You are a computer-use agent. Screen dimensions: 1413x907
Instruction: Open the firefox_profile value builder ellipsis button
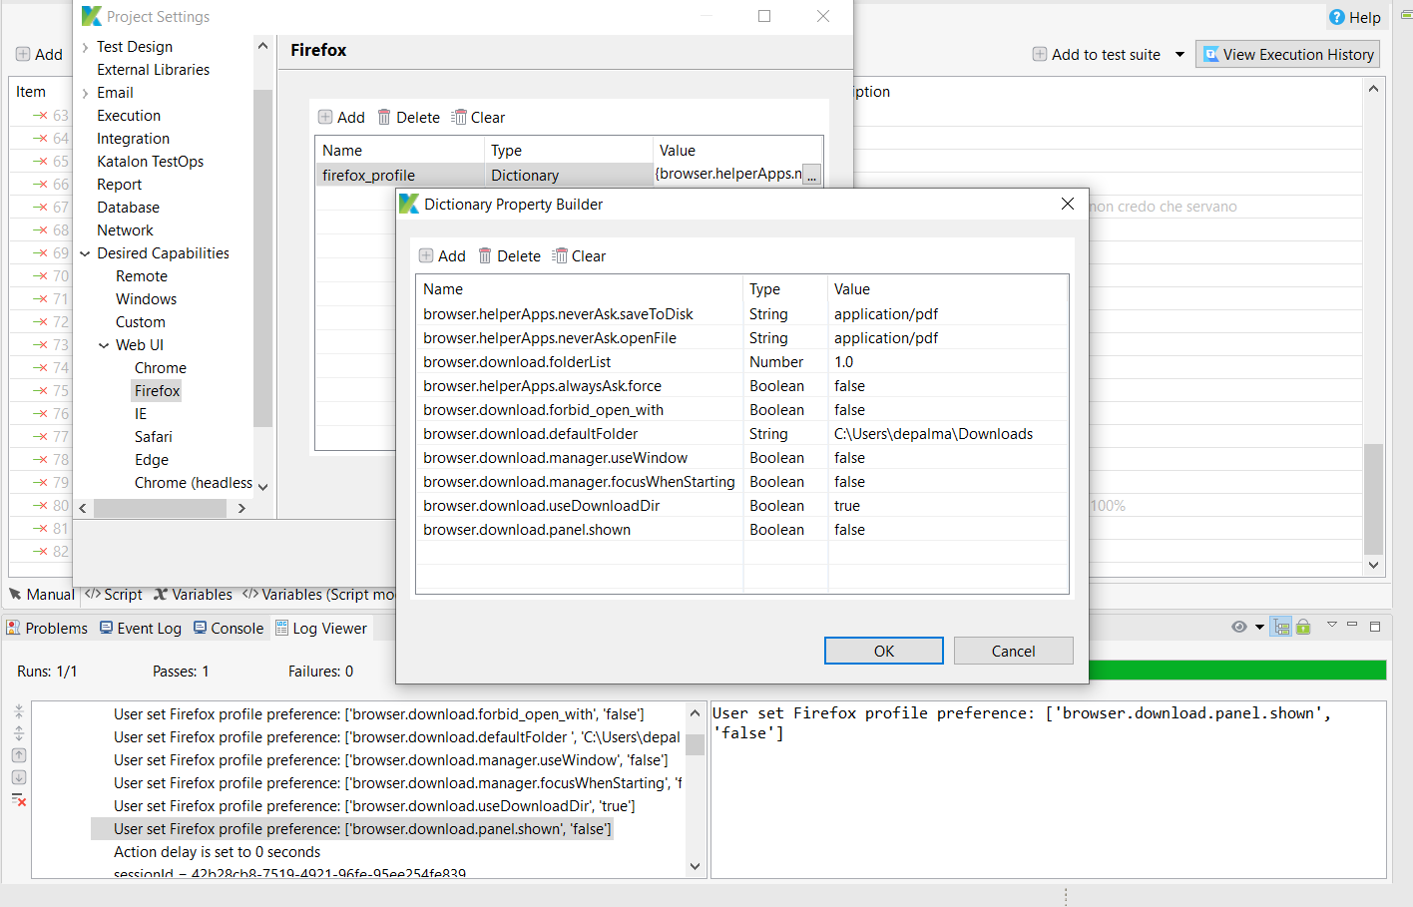click(x=812, y=176)
